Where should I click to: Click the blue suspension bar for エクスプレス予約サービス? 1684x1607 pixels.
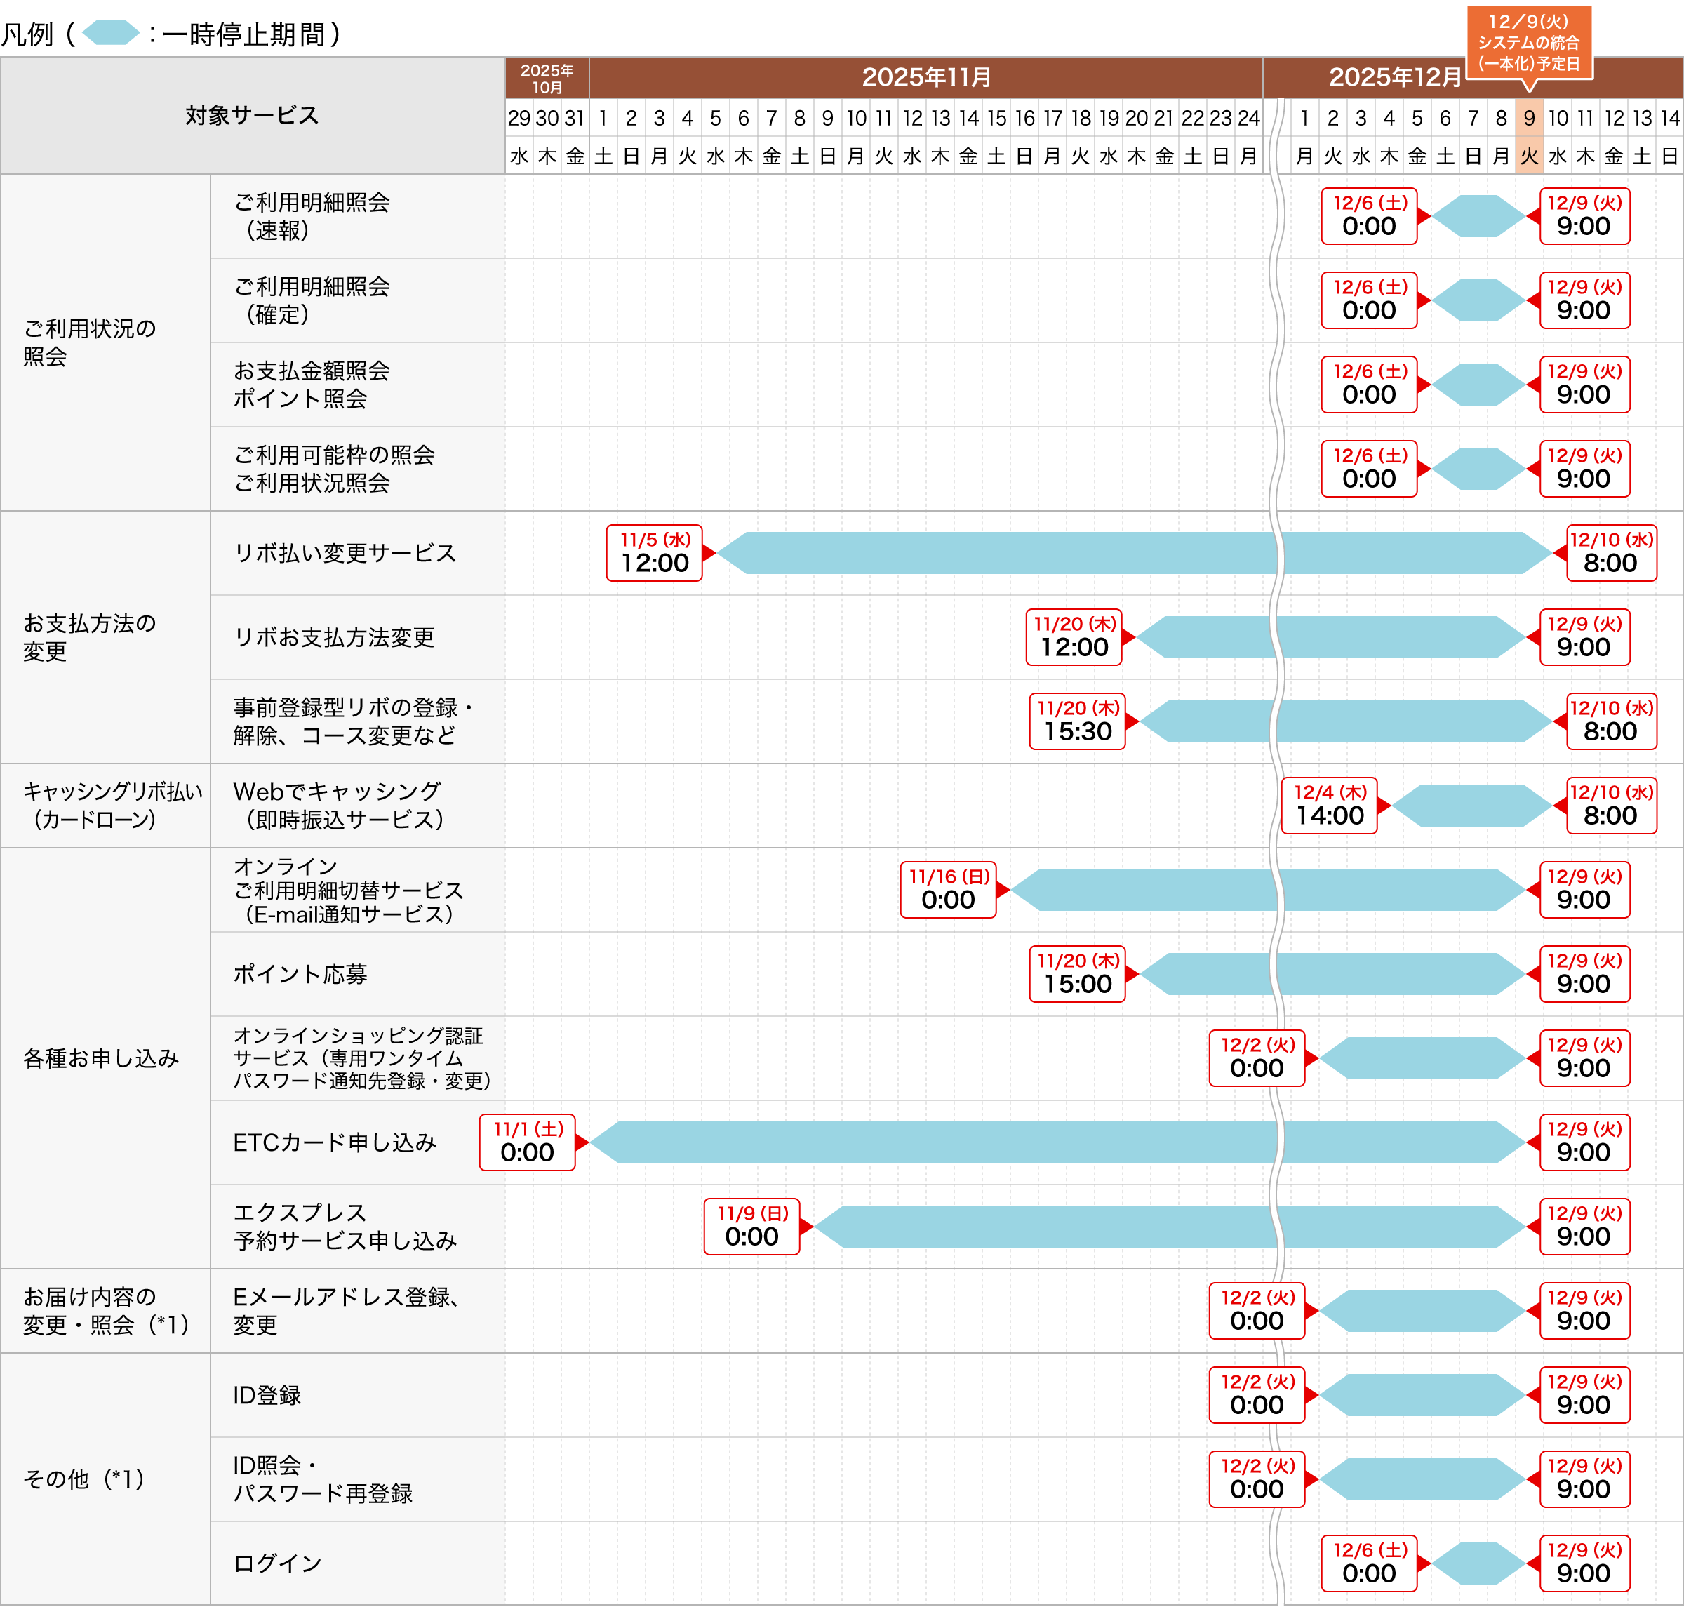pos(1170,1227)
